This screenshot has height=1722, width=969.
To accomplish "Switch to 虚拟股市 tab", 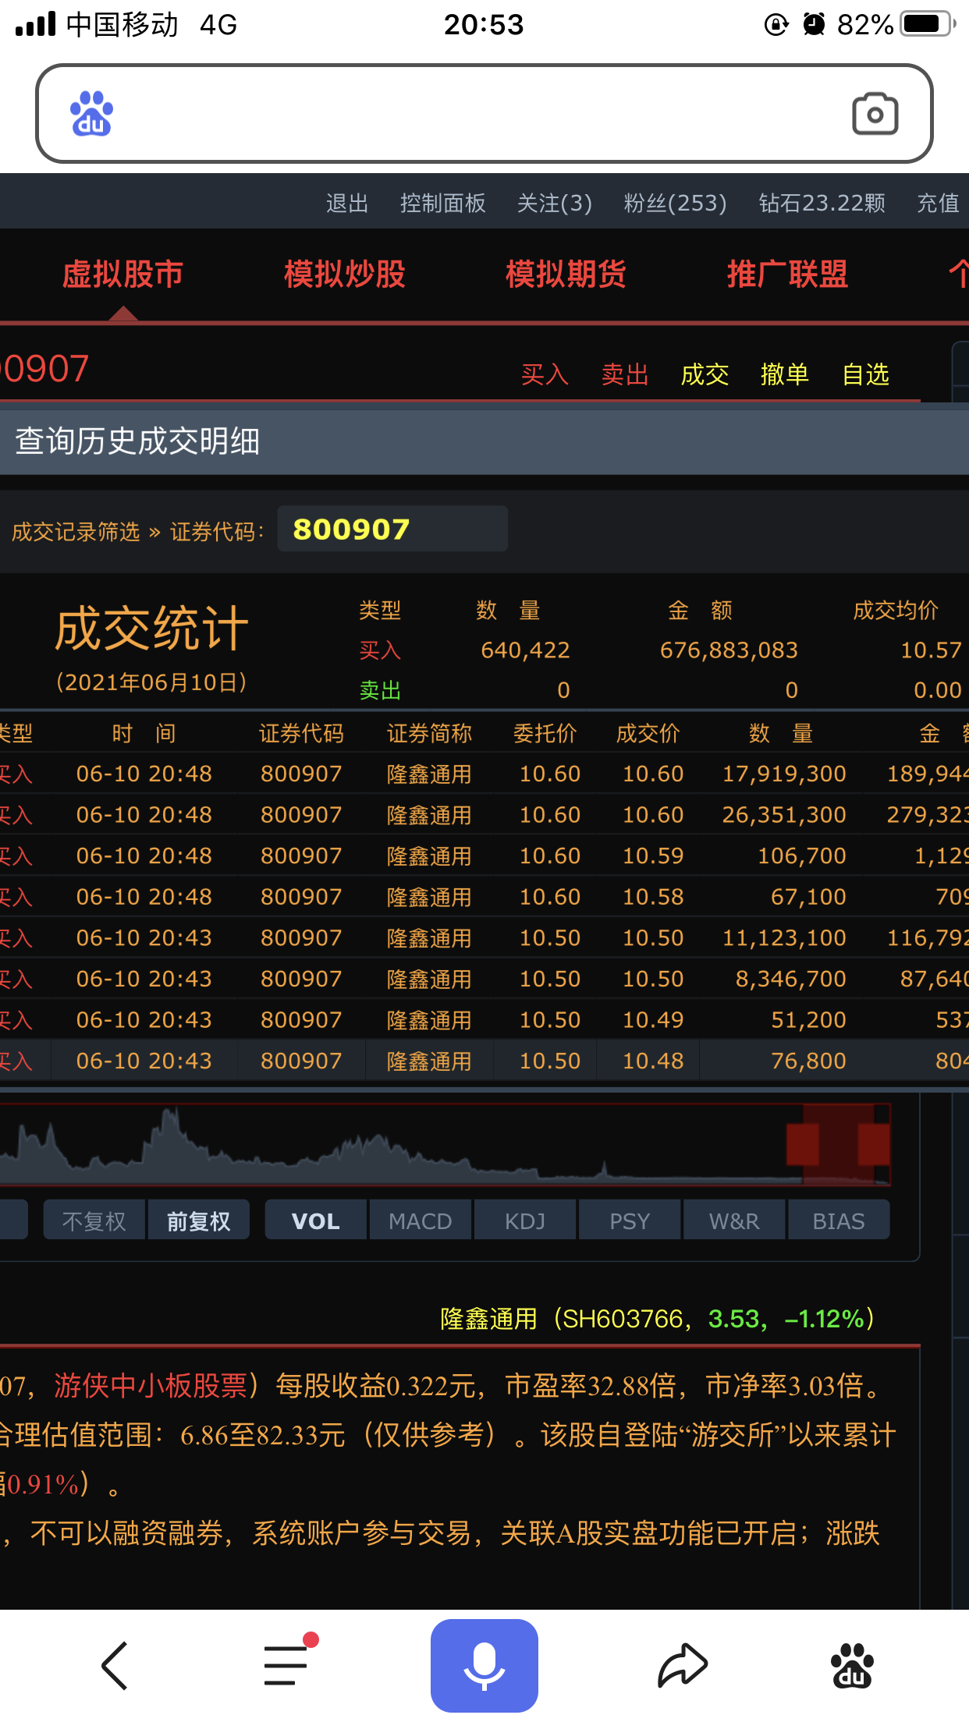I will tap(122, 275).
